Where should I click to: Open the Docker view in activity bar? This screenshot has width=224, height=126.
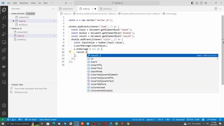pyautogui.click(x=4, y=66)
